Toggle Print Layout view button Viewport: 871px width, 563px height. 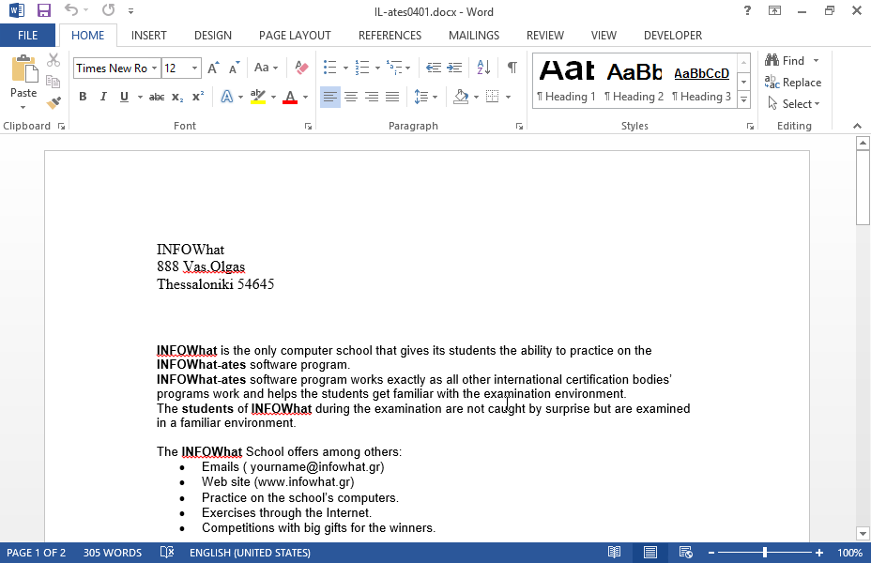tap(650, 553)
